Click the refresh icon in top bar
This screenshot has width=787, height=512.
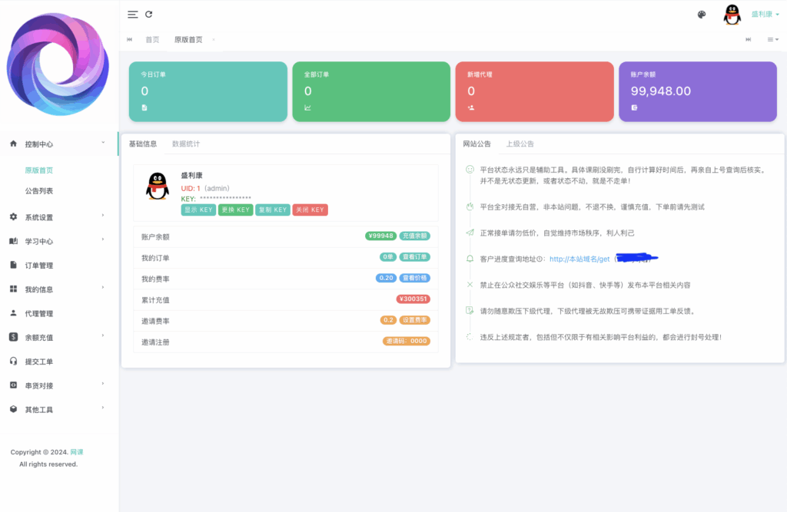(148, 15)
